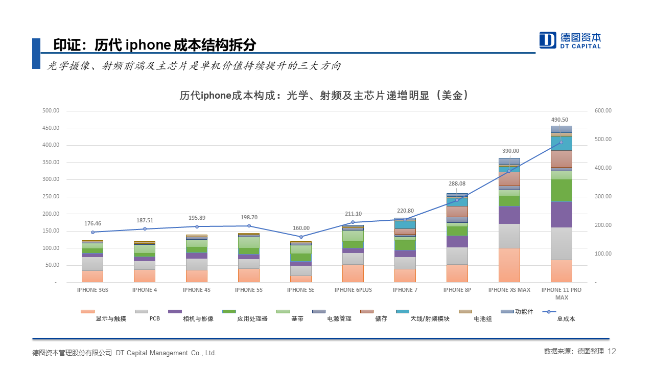Click the legend label 电池组
The height and width of the screenshot is (368, 654).
coord(483,319)
